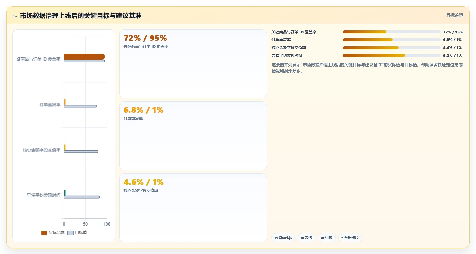Click the lightning icon beside the title

coord(15,16)
